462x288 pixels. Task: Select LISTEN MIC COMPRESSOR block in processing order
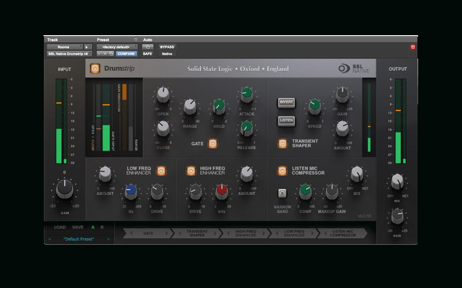coord(343,233)
